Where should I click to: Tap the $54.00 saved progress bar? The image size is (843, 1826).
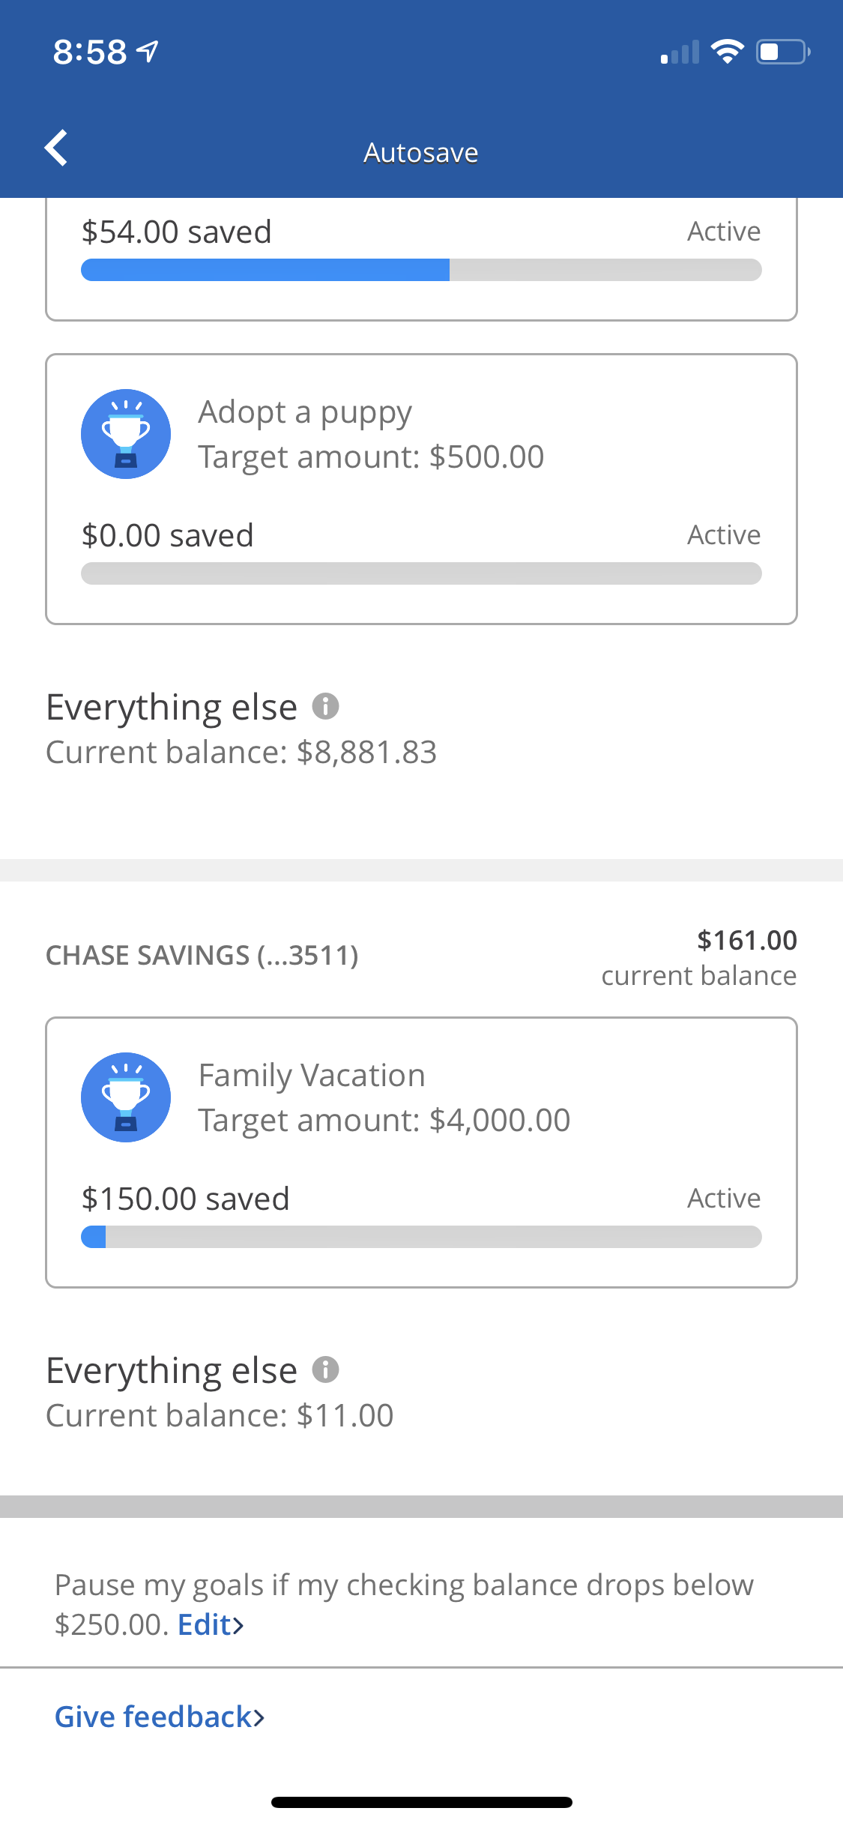[421, 270]
